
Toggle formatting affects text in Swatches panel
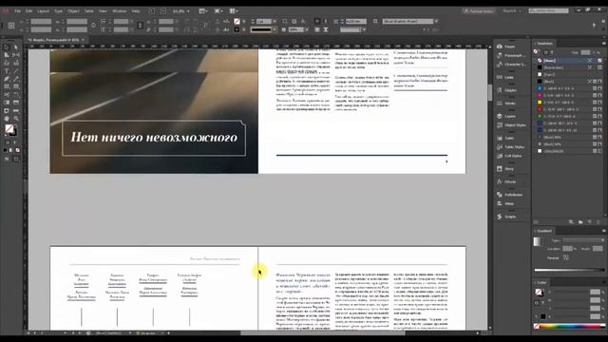tap(552, 52)
